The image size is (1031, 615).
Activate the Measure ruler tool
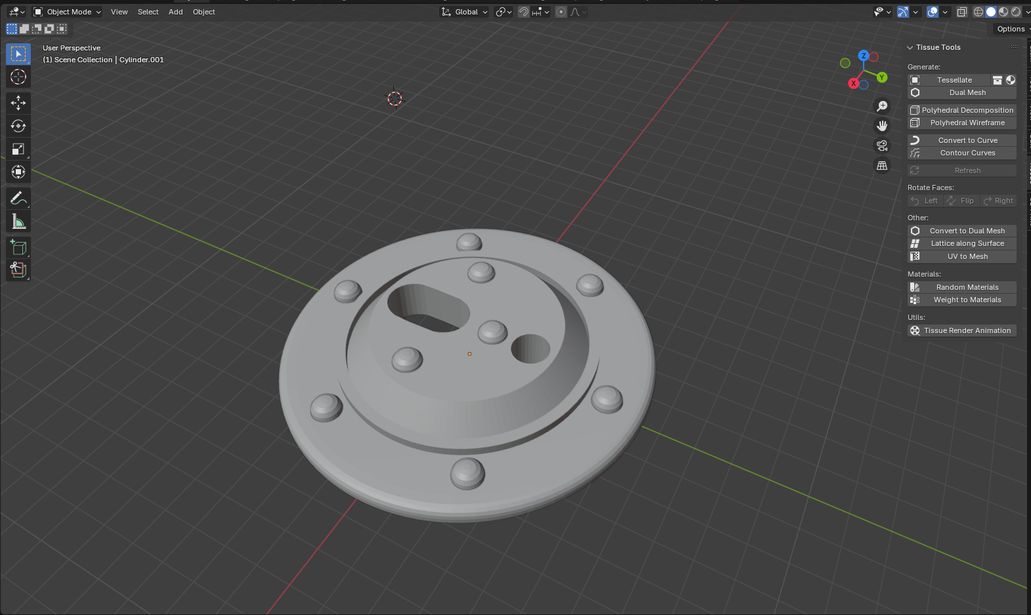pos(18,222)
